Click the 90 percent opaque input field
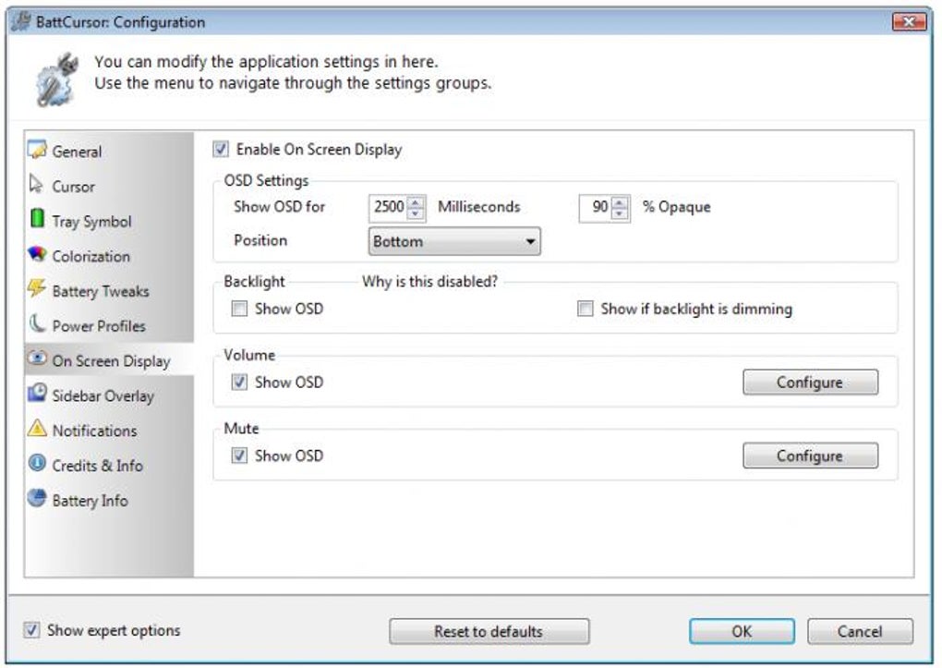The image size is (942, 668). 596,208
